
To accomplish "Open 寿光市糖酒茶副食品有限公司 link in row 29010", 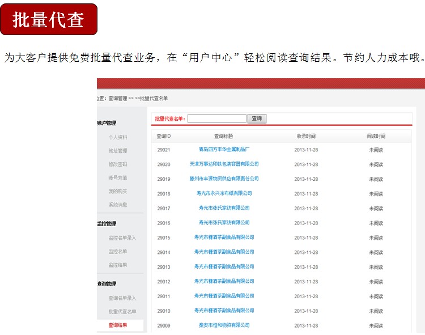I will pyautogui.click(x=224, y=310).
